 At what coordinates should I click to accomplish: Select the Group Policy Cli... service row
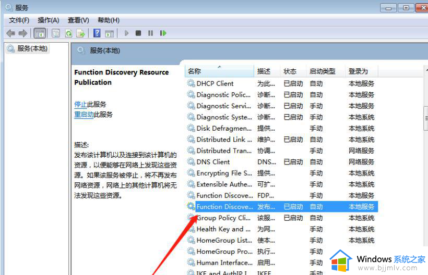coord(282,218)
